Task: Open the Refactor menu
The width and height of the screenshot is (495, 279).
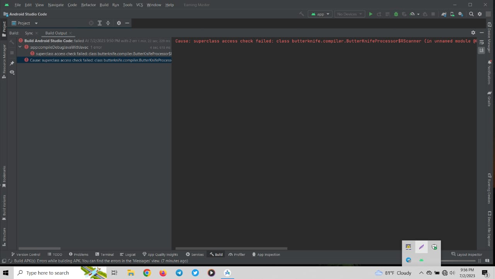Action: click(88, 5)
